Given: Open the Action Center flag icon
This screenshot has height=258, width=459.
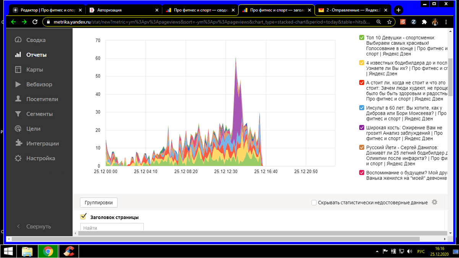Looking at the screenshot, I should pos(385,252).
